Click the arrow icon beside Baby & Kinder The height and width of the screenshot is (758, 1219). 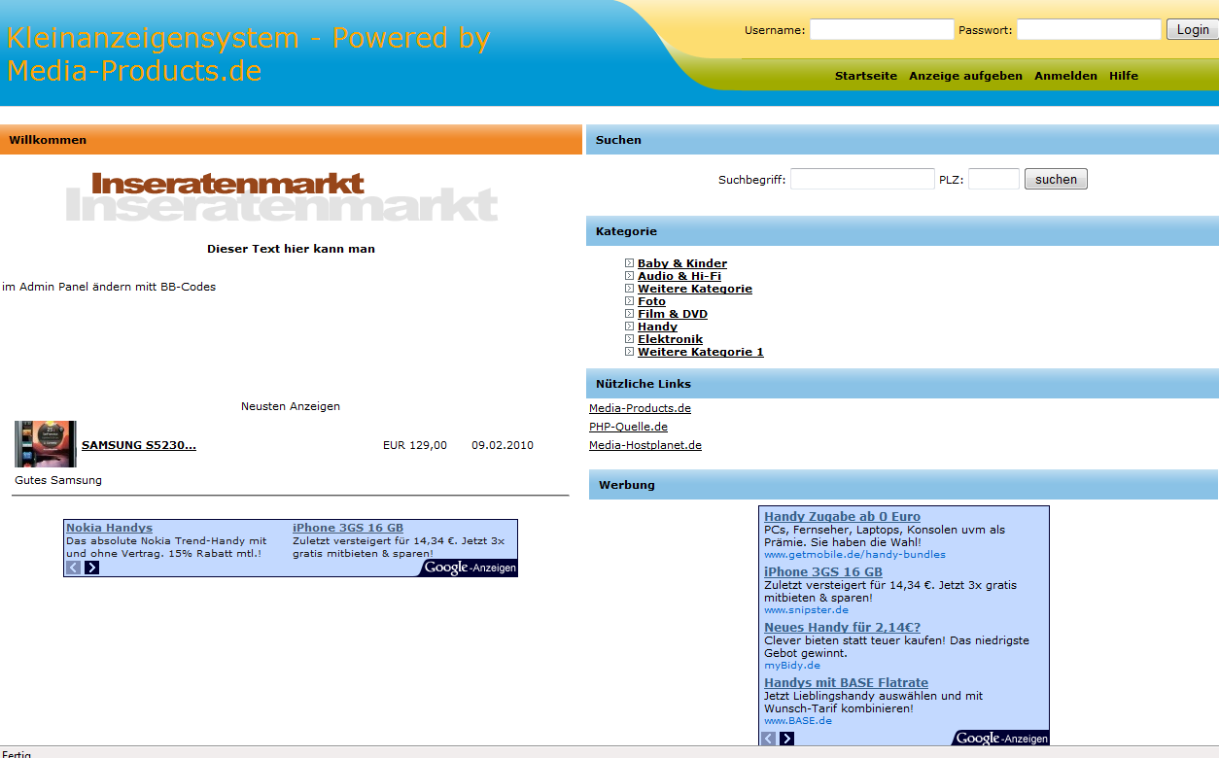click(x=629, y=263)
